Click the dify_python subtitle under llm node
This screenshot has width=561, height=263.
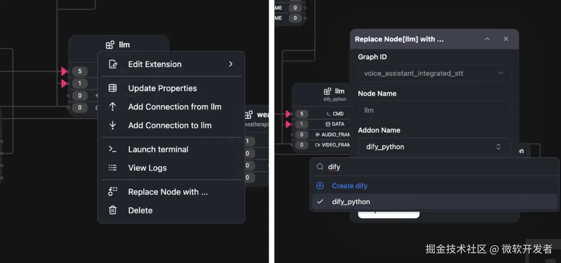click(335, 99)
